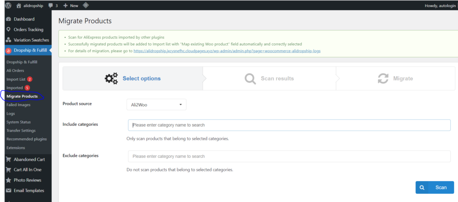The width and height of the screenshot is (458, 202).
Task: Click the Scan button
Action: click(x=435, y=188)
